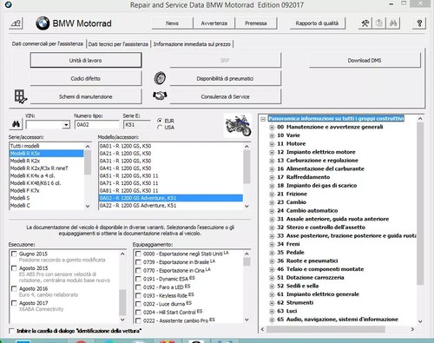The height and width of the screenshot is (343, 434).
Task: Check 0193 Keyless Ride equipment box
Action: coord(138,296)
